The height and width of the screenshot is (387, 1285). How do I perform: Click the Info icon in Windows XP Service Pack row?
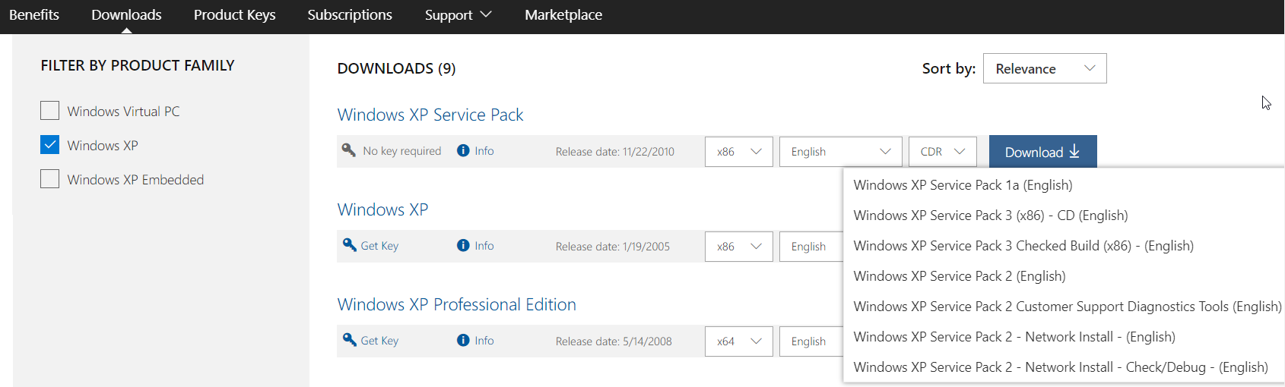(x=463, y=150)
